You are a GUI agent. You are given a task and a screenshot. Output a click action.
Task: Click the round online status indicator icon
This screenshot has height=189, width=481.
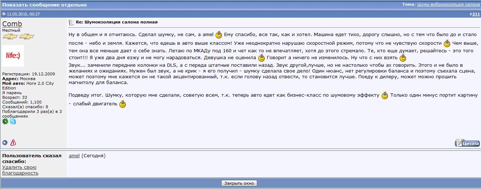click(5, 142)
